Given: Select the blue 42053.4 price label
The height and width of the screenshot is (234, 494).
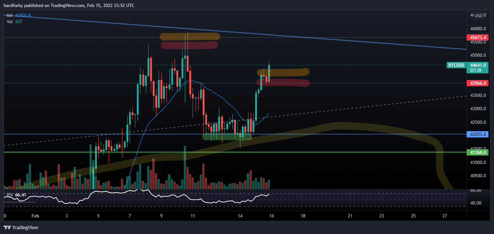Looking at the screenshot, I should click(478, 134).
